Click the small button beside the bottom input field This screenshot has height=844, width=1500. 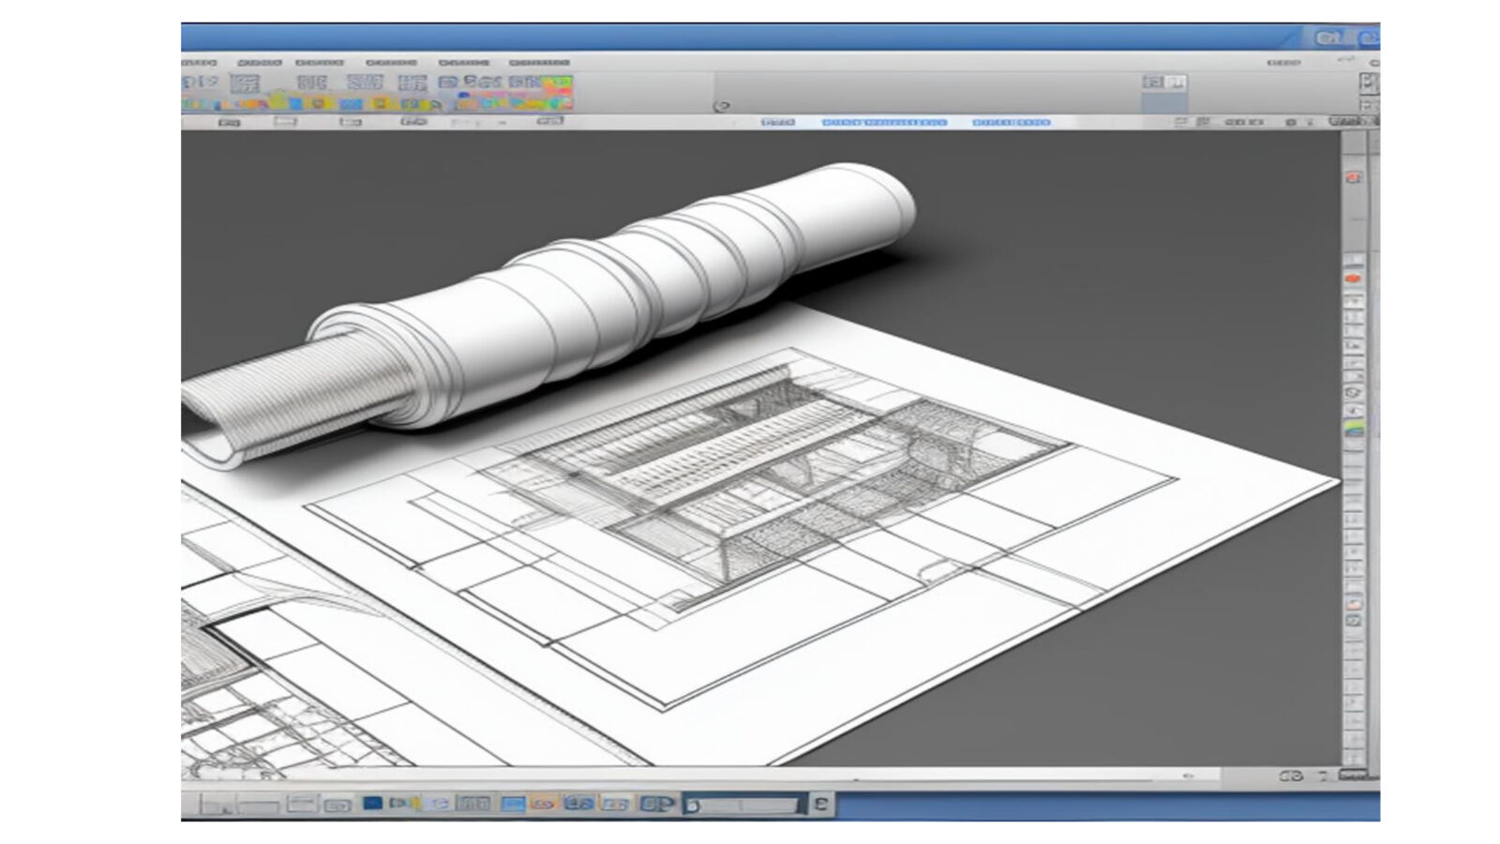click(821, 804)
